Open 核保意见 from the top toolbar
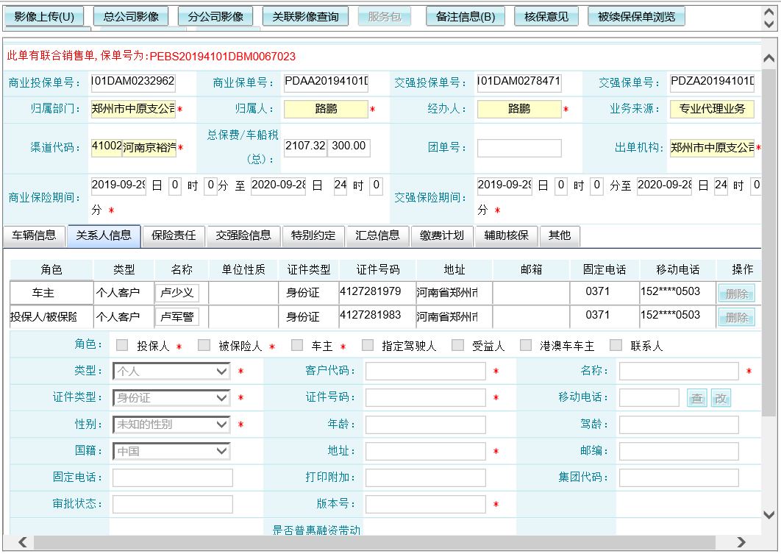Screen dimensions: 781x554 pyautogui.click(x=546, y=16)
